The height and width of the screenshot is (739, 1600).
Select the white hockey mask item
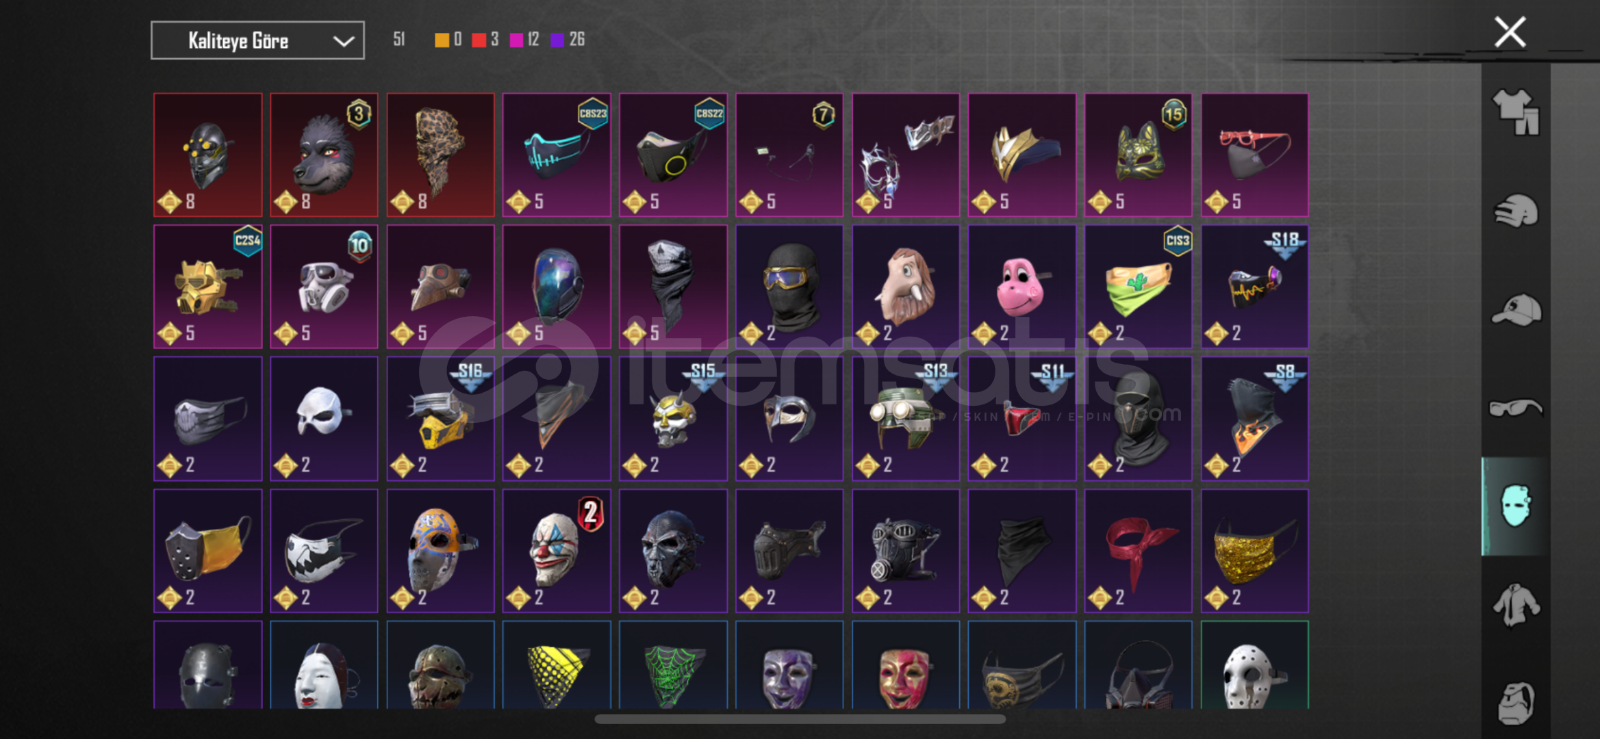(1254, 665)
